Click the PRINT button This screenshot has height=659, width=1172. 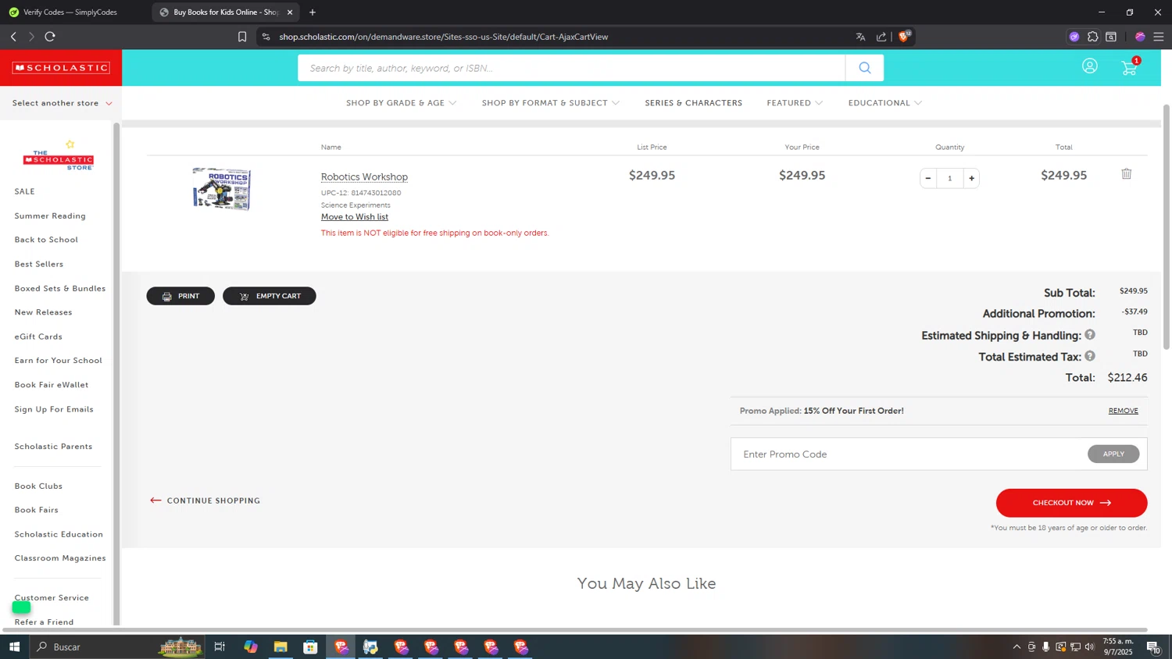point(180,296)
